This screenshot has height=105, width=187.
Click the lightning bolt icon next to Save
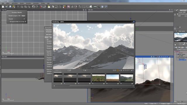coord(14,7)
